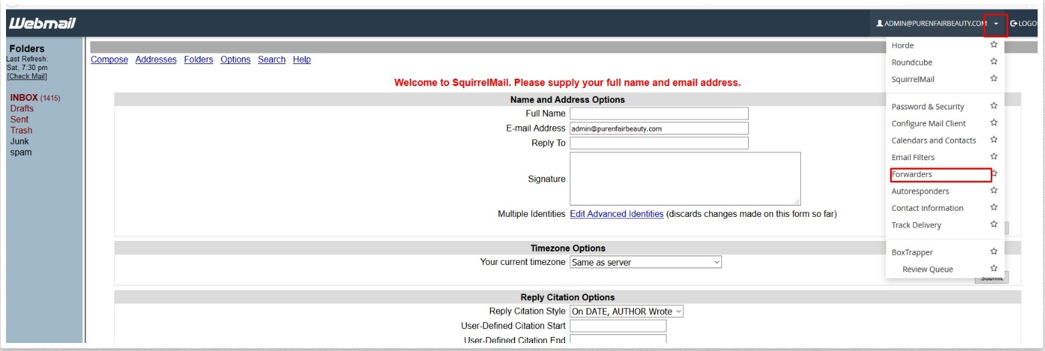This screenshot has height=351, width=1045.
Task: Favorite SquirrelMail using its star icon
Action: (994, 79)
